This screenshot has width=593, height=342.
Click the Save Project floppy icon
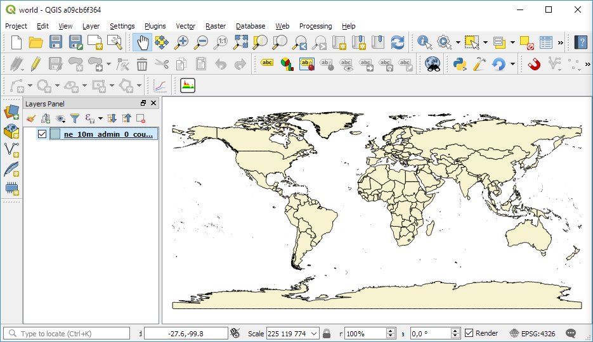point(56,42)
